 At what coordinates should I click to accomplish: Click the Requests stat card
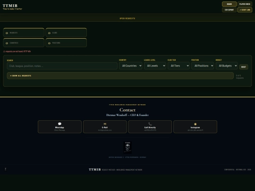point(24,33)
